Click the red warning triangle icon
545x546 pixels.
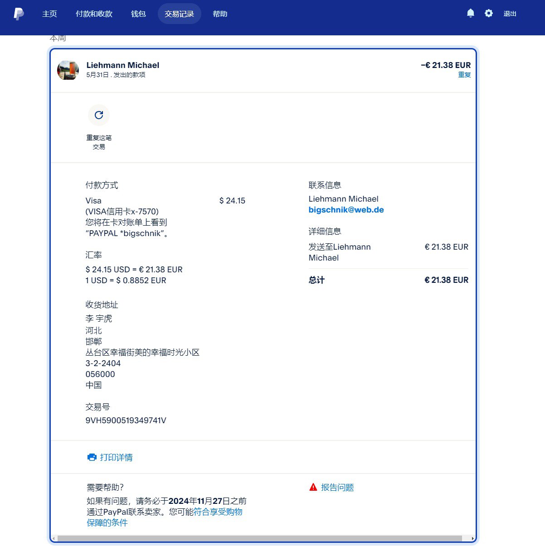pos(313,487)
